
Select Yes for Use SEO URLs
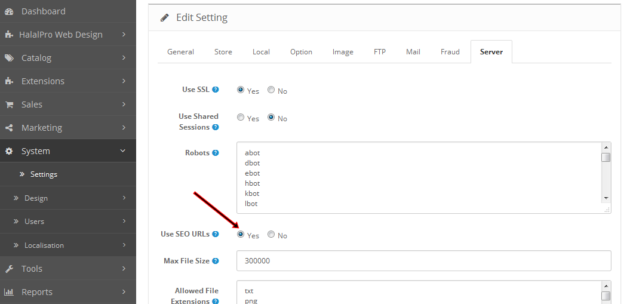click(240, 234)
